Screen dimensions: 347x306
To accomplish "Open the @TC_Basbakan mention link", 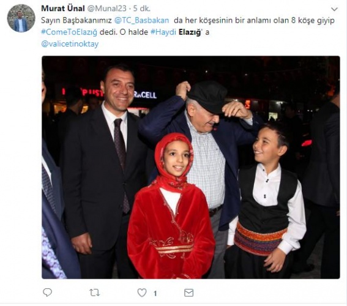I will coord(141,20).
